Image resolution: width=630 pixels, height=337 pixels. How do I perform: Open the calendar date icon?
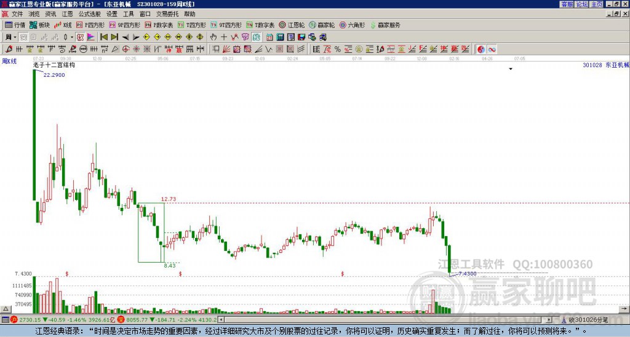click(269, 37)
